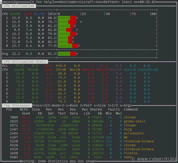Click idle value '77.9' of CPU 8
Viewport: 178px width, 163px height.
52,46
